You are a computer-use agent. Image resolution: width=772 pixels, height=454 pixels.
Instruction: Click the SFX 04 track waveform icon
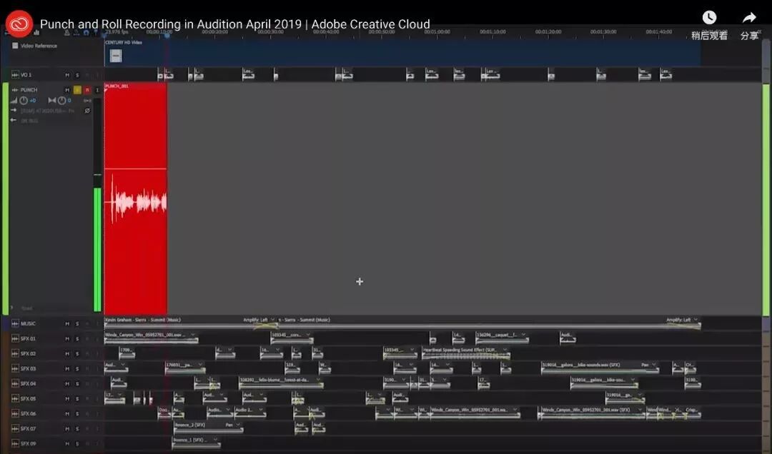click(15, 383)
